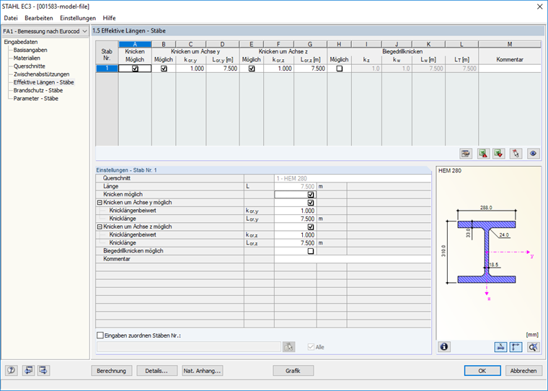This screenshot has height=391, width=548.
Task: Click the L cr,y value 7.500 in column D
Action: coord(223,69)
